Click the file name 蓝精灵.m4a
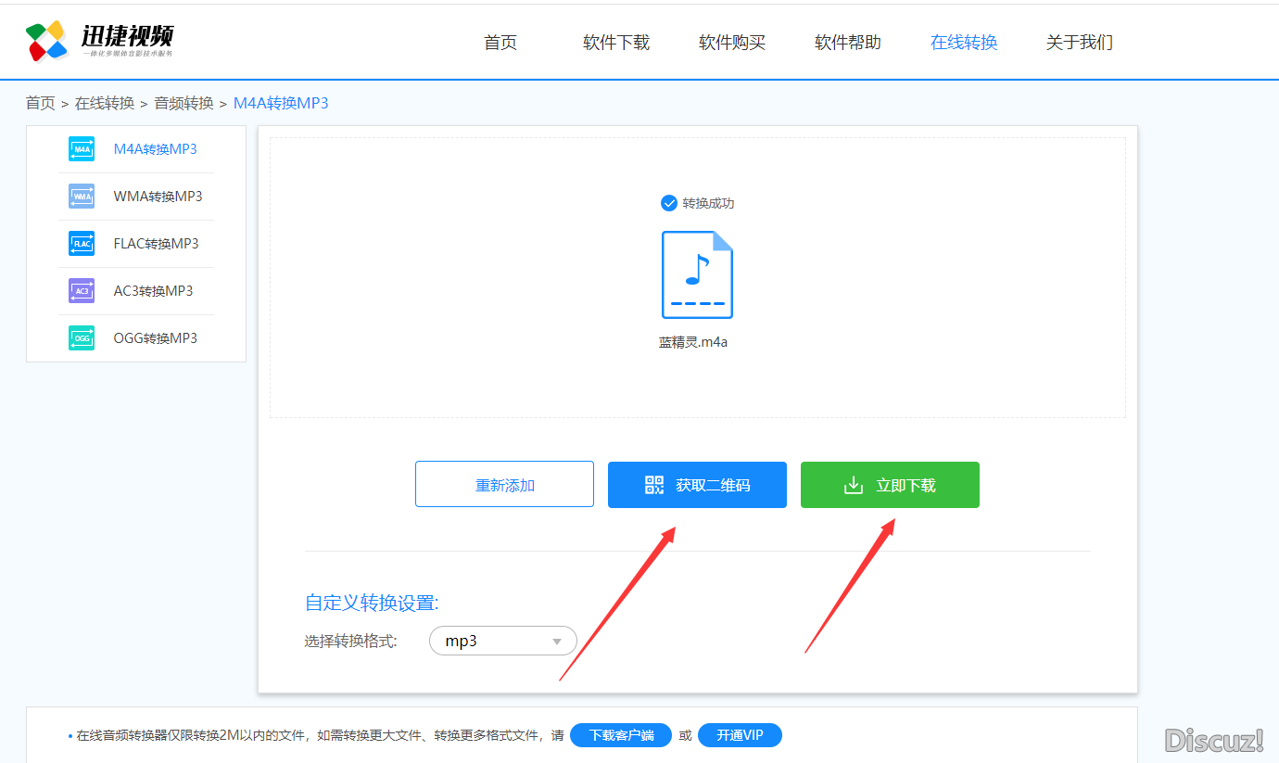 click(693, 342)
